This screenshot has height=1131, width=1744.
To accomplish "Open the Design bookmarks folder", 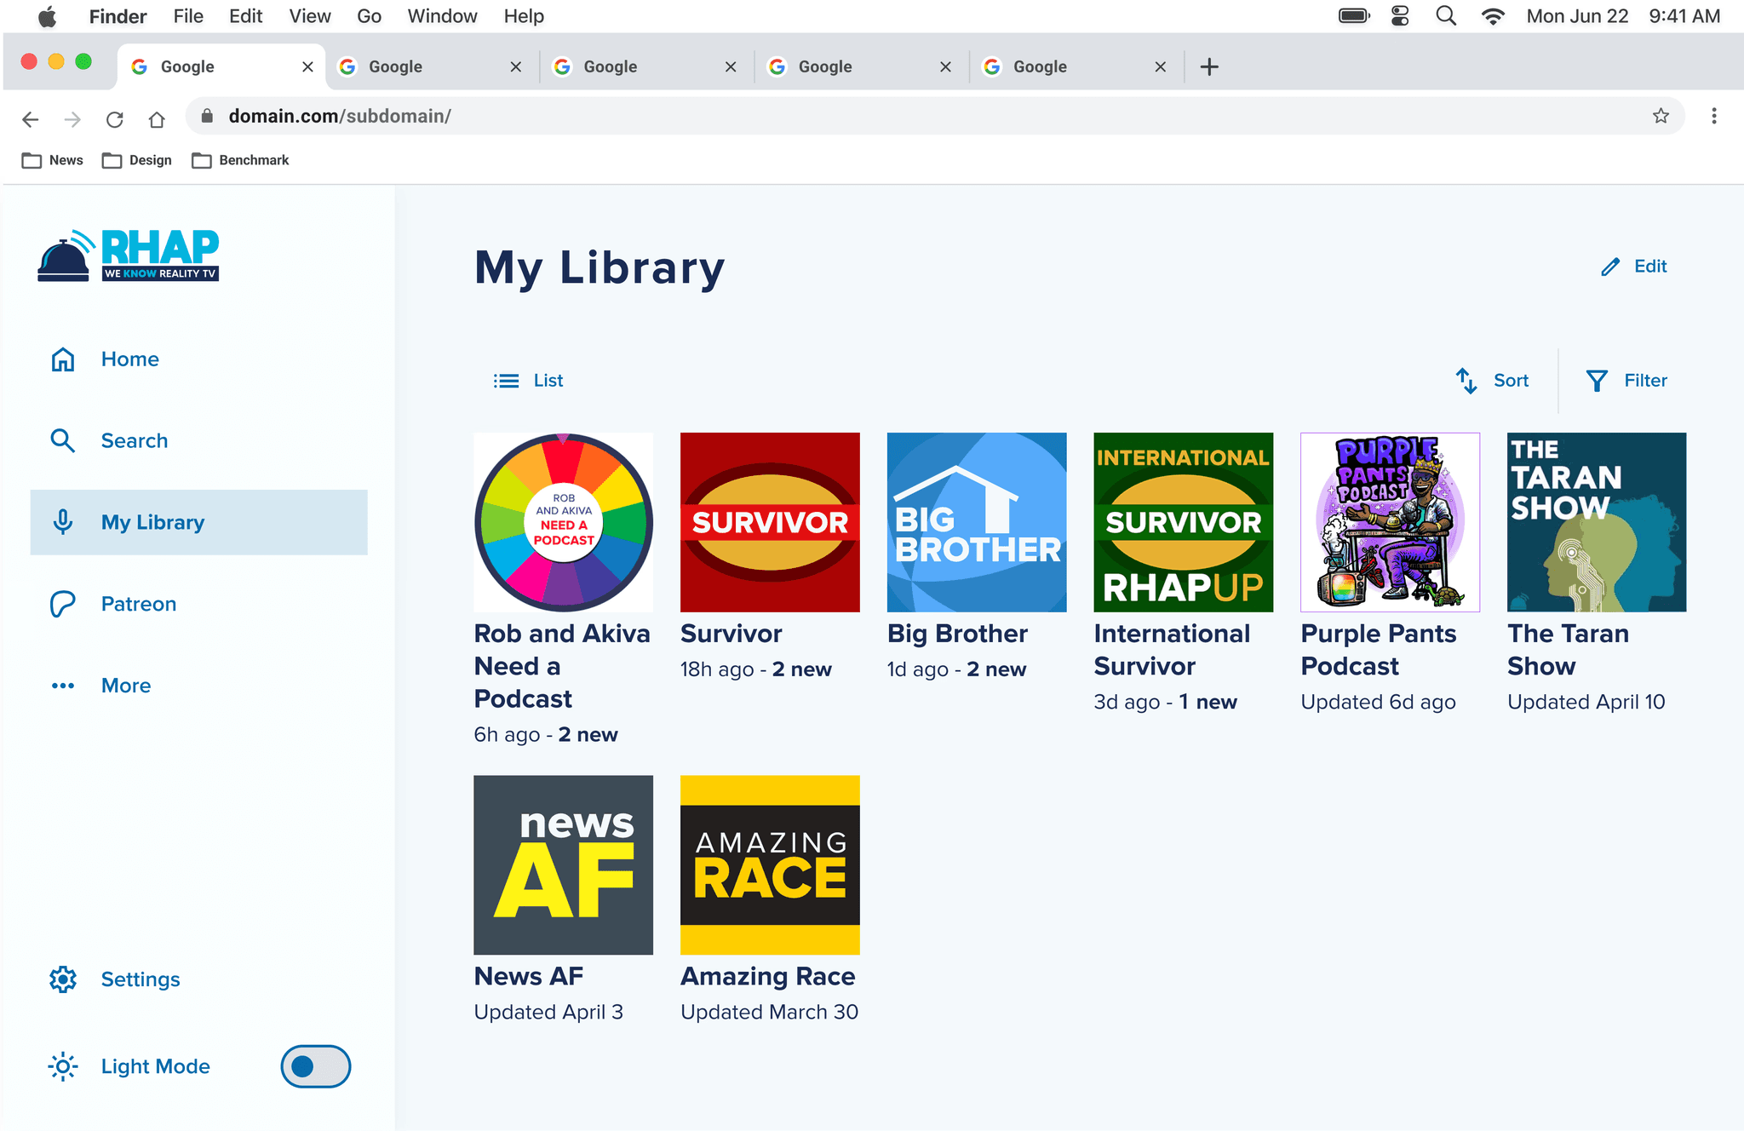I will click(137, 160).
